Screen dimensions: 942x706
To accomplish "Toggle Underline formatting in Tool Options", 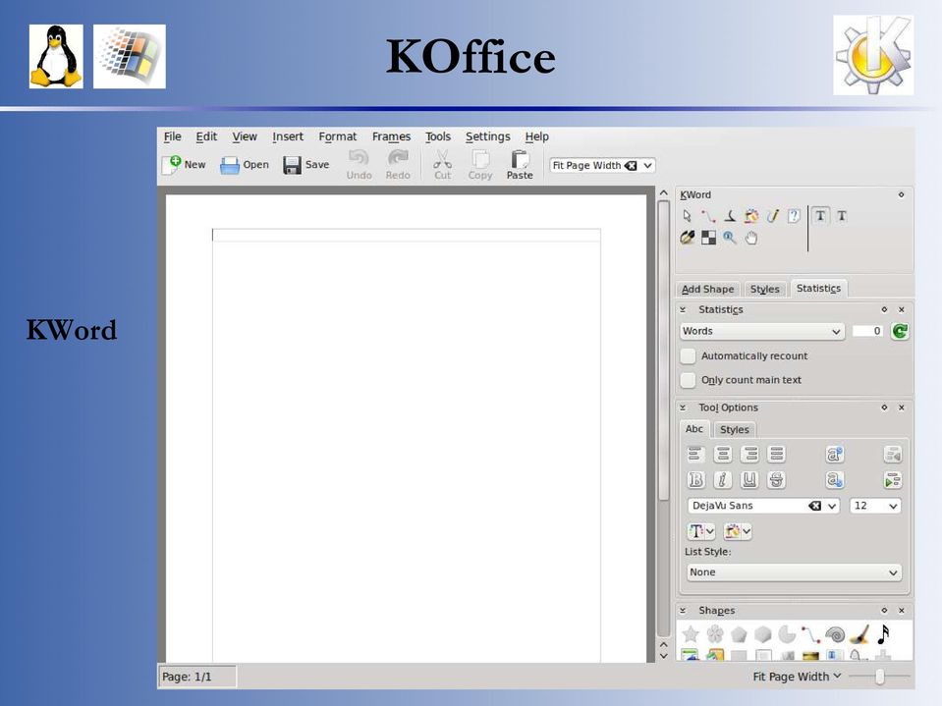I will 749,480.
